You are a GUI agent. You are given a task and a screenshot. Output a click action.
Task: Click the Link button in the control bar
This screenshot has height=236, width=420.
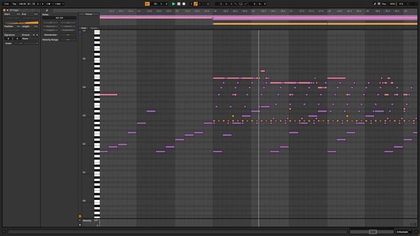[7, 4]
